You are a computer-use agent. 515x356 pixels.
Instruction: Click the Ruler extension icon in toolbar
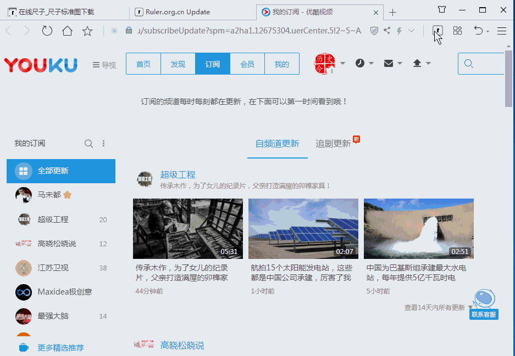438,31
